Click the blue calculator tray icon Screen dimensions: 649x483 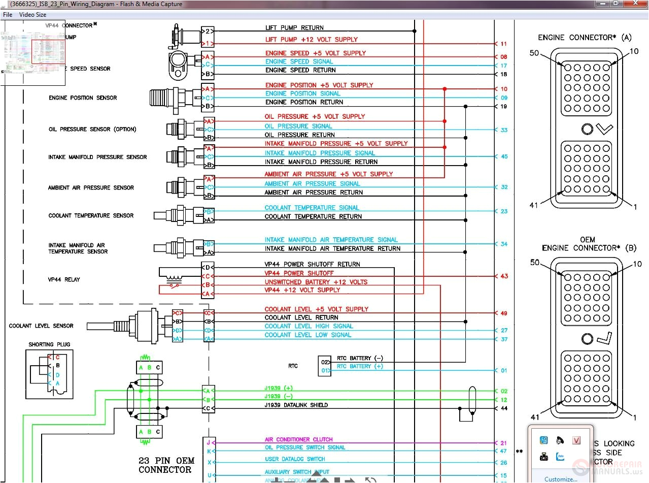[543, 440]
